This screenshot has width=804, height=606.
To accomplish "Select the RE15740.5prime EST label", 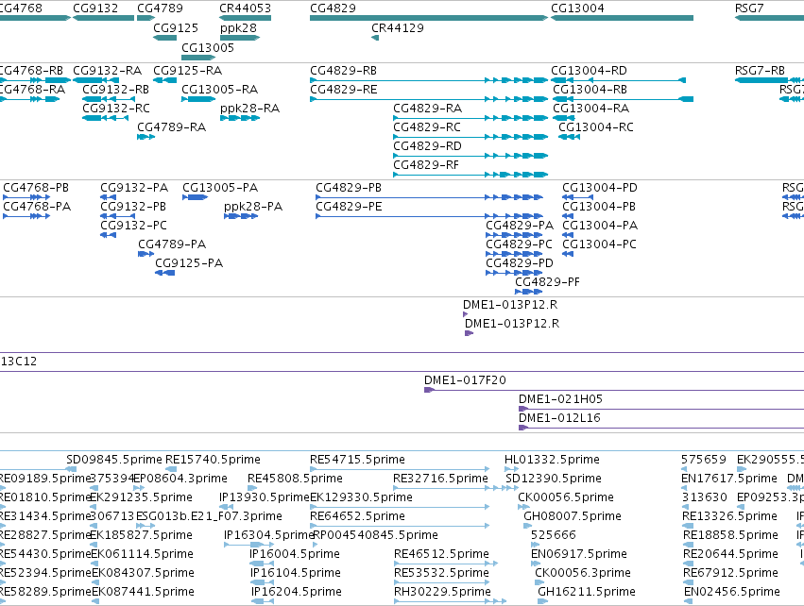I will coord(213,460).
